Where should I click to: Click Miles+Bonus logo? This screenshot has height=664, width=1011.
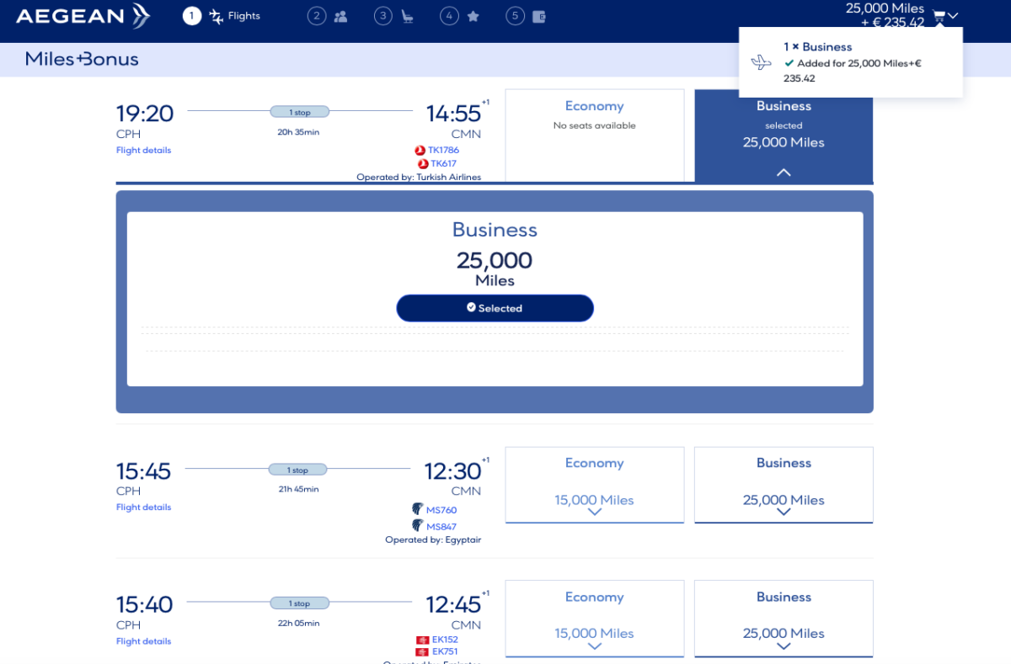82,59
